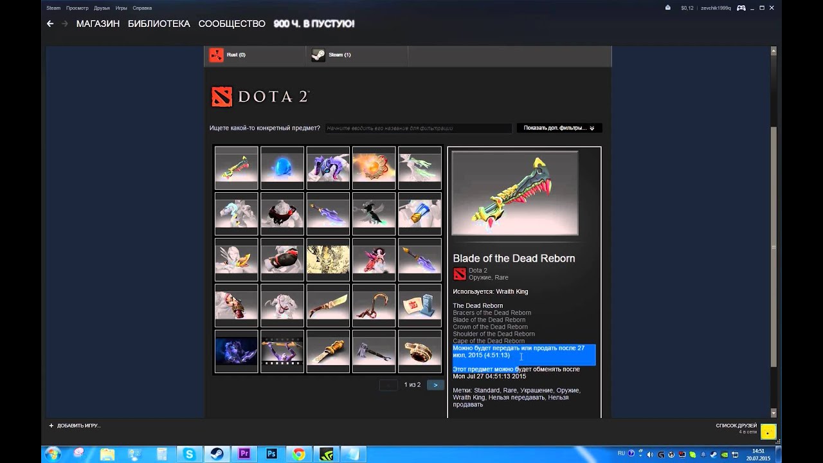Click 'Bracers of the Dead Reborn' text
The height and width of the screenshot is (463, 823).
click(492, 313)
